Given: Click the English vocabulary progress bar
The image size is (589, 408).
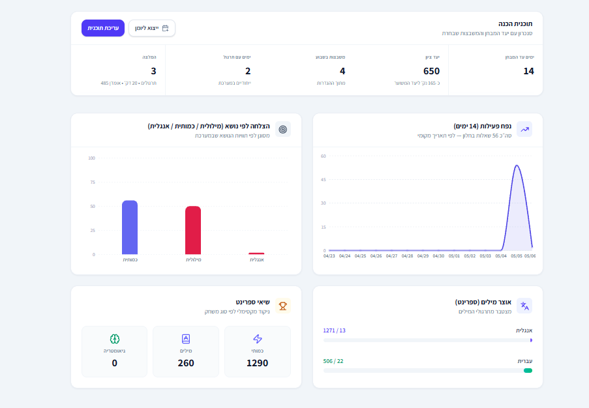Looking at the screenshot, I should click(427, 340).
